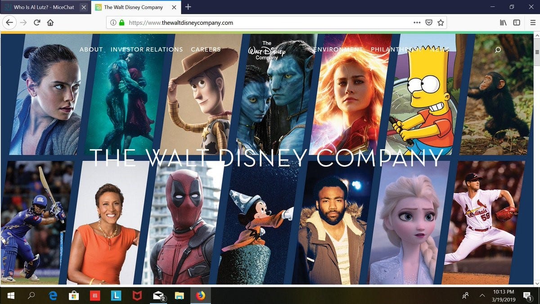
Task: Open McAfee from the taskbar
Action: tap(137, 295)
